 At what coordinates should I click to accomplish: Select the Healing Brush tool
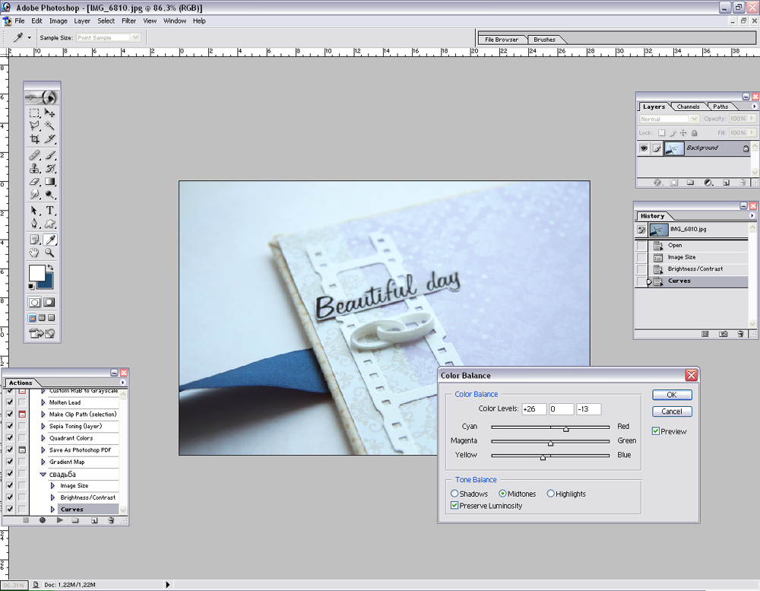point(34,155)
